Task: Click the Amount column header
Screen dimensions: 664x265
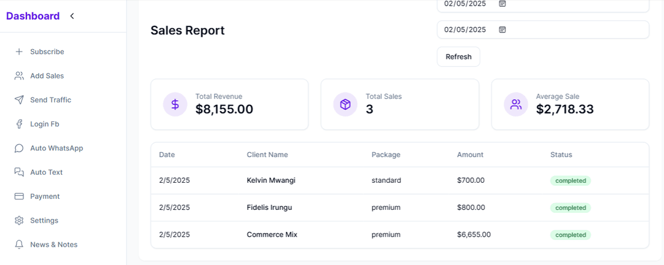Action: pyautogui.click(x=470, y=155)
